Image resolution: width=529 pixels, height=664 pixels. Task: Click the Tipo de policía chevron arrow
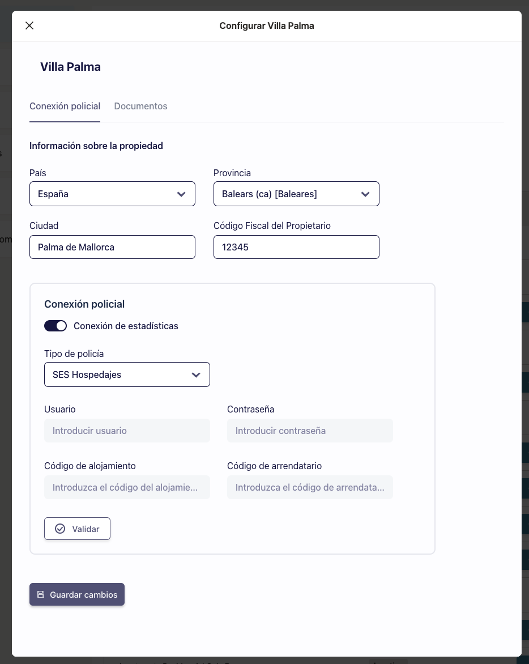tap(196, 374)
